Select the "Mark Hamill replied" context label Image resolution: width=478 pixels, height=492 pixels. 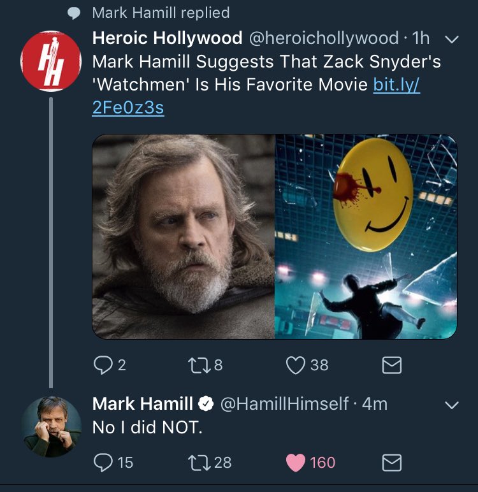click(161, 13)
